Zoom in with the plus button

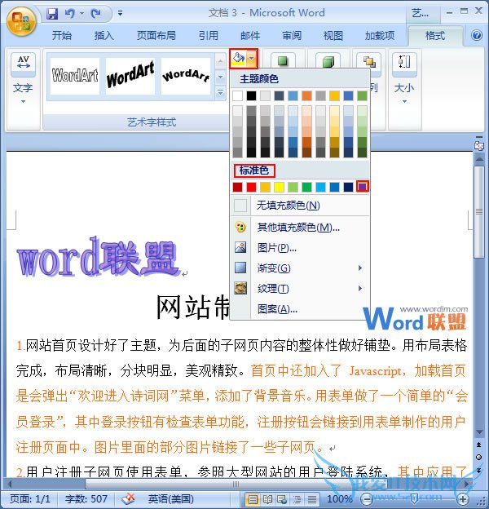(463, 499)
